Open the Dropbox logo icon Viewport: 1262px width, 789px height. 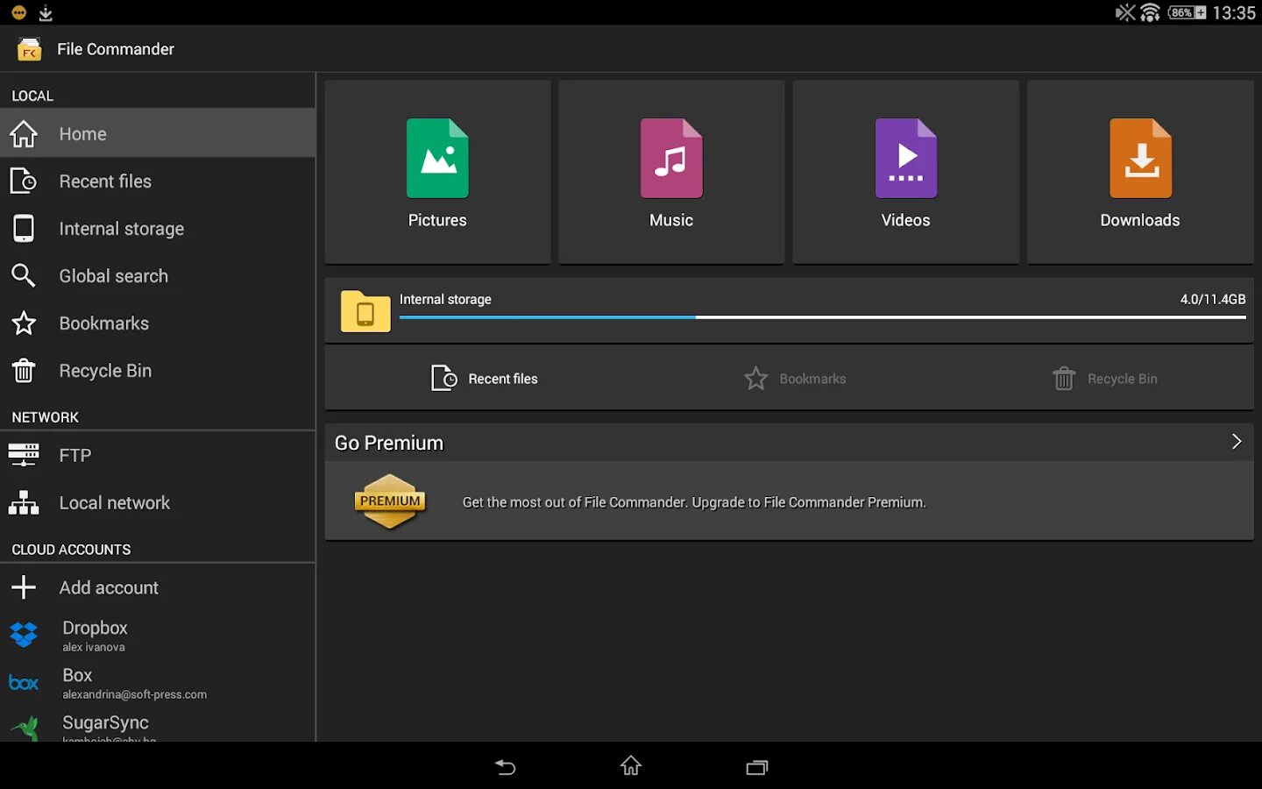point(24,635)
